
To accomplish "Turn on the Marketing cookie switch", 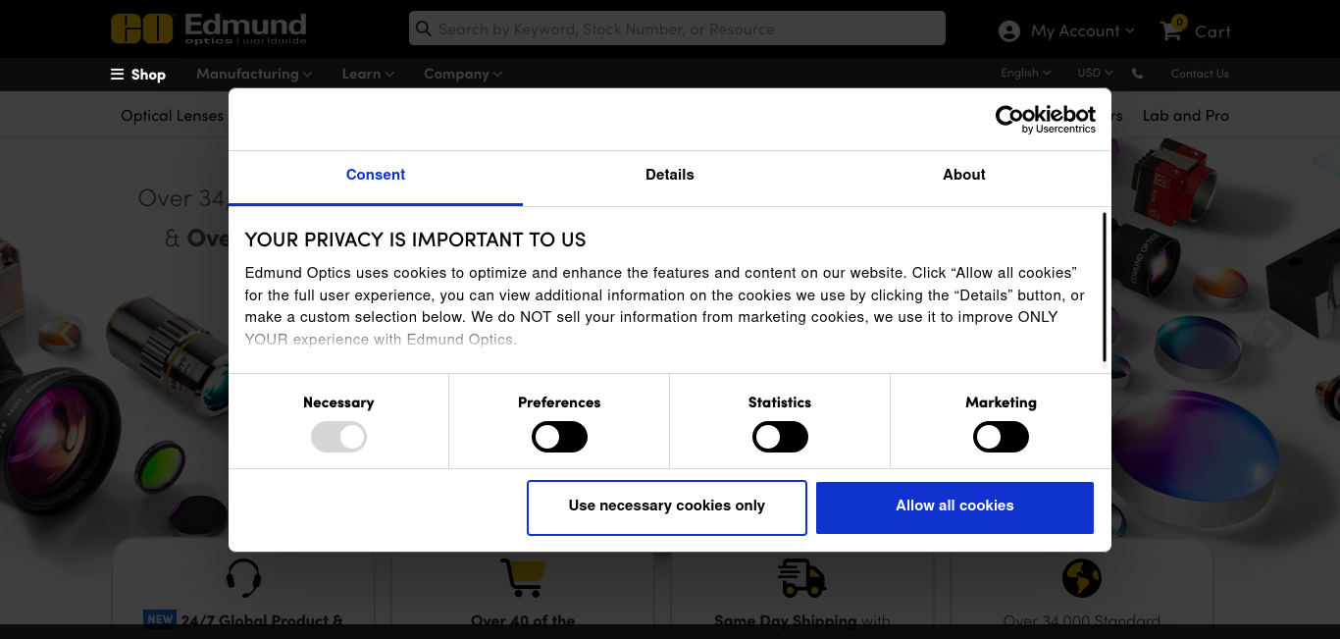I will pos(1001,437).
